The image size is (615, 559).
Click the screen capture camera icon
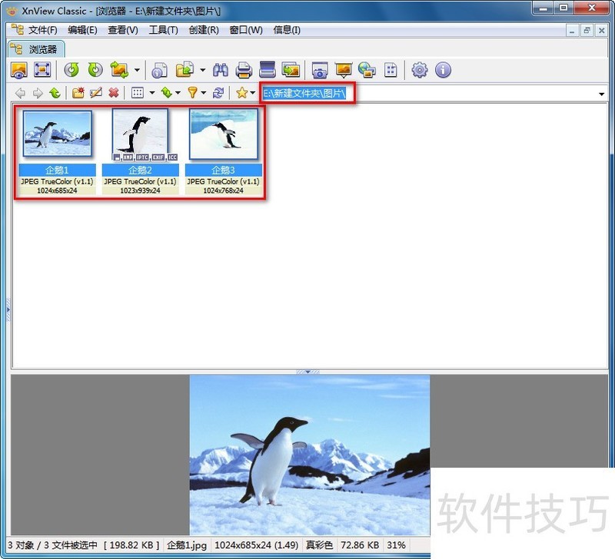coord(320,71)
